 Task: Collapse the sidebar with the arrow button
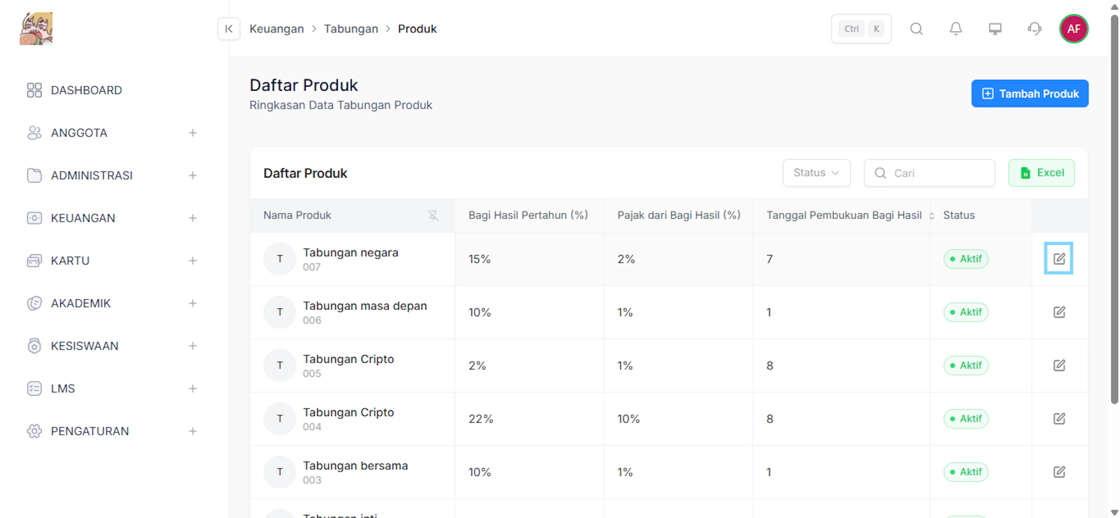pos(229,29)
